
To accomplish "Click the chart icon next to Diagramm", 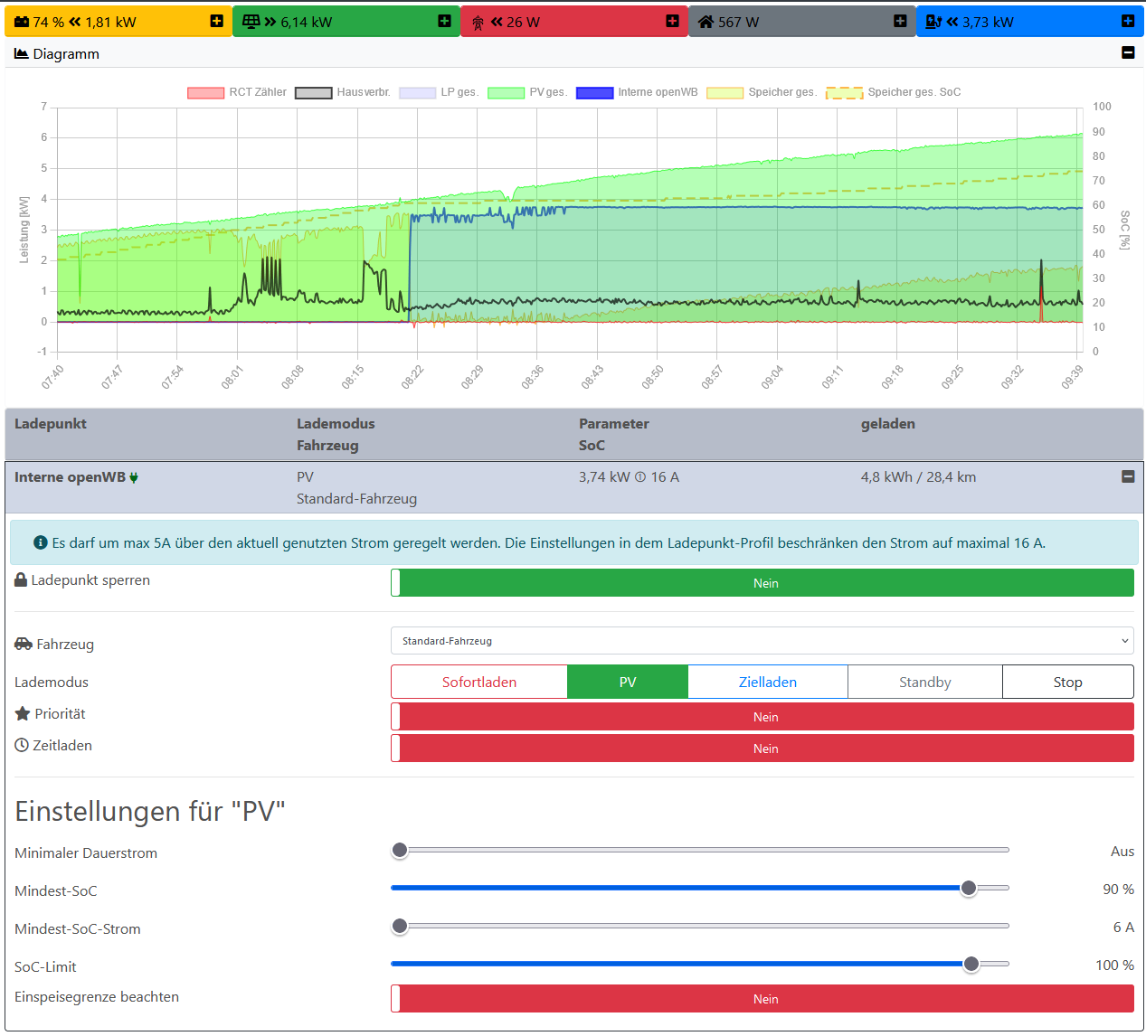I will tap(22, 53).
